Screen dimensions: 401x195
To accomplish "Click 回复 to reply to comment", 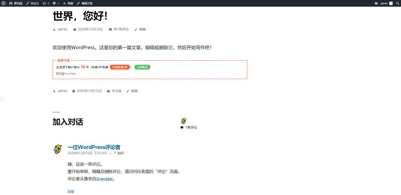I will point(71,191).
